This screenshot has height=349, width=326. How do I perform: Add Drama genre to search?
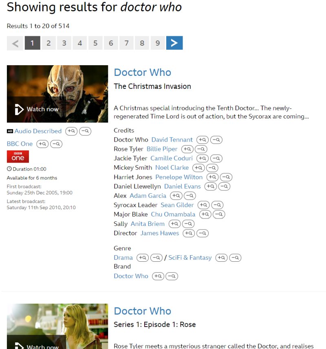[x=142, y=258]
